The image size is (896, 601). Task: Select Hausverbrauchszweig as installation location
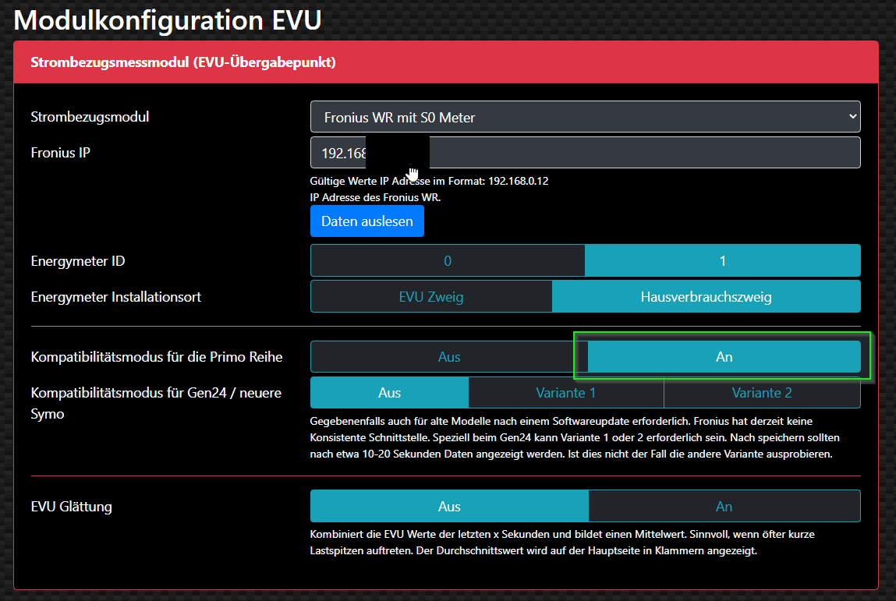click(706, 297)
